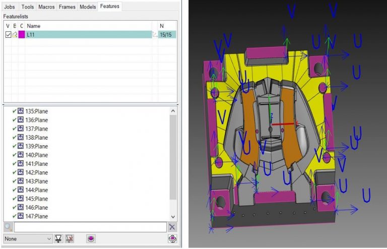387x249 pixels.
Task: Click the magnifier search icon
Action: 8,227
